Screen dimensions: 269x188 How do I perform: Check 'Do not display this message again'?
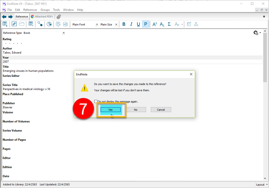[96, 101]
